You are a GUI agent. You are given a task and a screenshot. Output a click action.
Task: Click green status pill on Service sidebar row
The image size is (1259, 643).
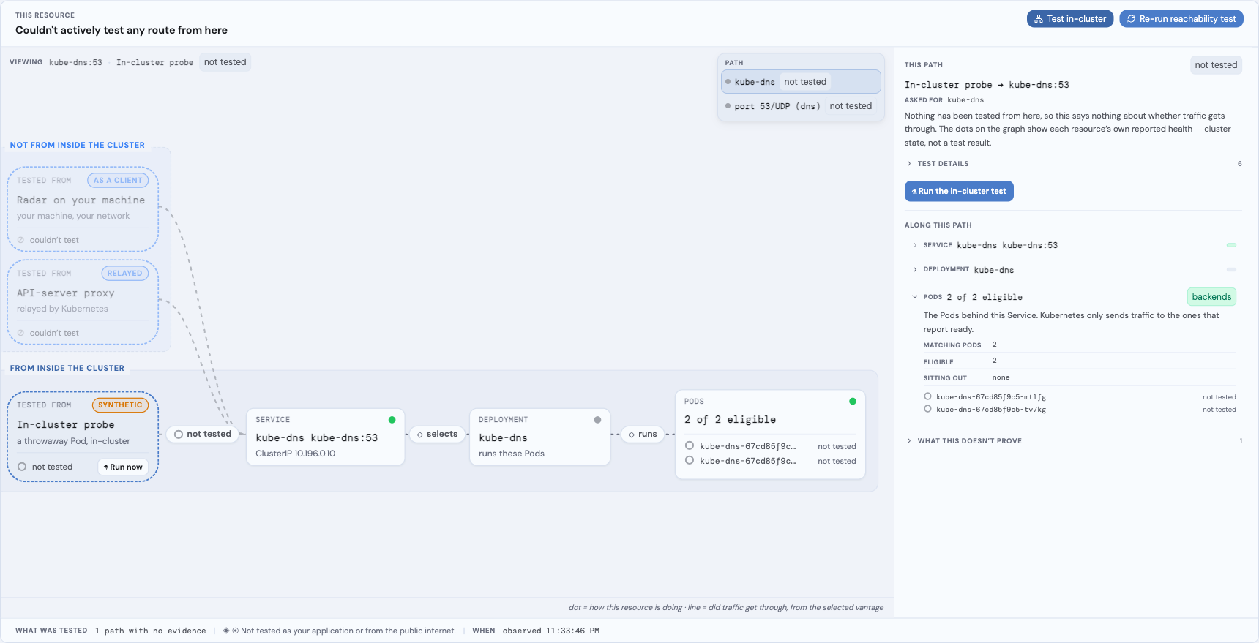pos(1231,245)
